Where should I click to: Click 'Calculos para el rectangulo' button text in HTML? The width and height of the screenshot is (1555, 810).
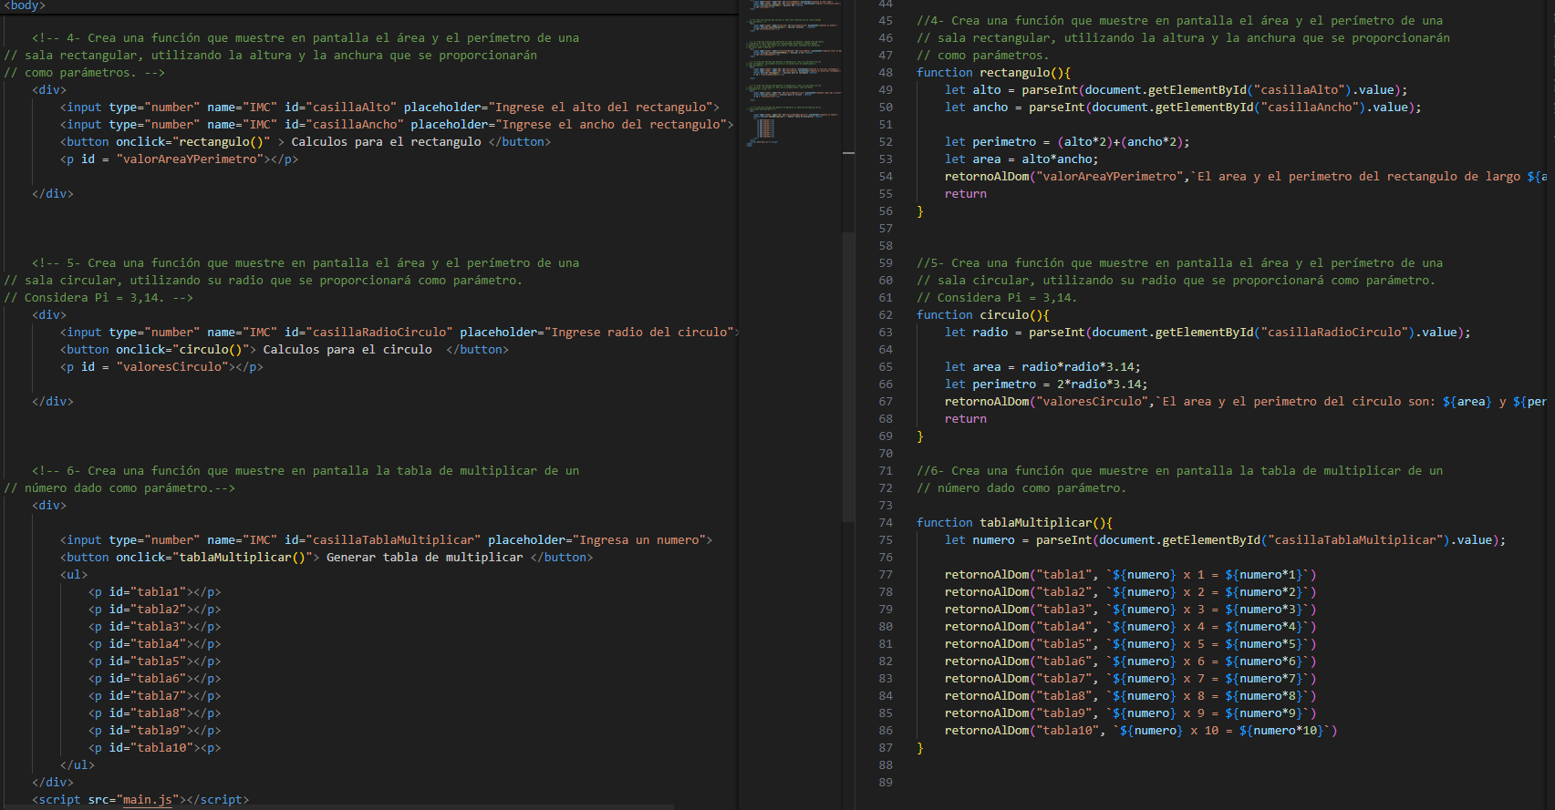click(386, 142)
